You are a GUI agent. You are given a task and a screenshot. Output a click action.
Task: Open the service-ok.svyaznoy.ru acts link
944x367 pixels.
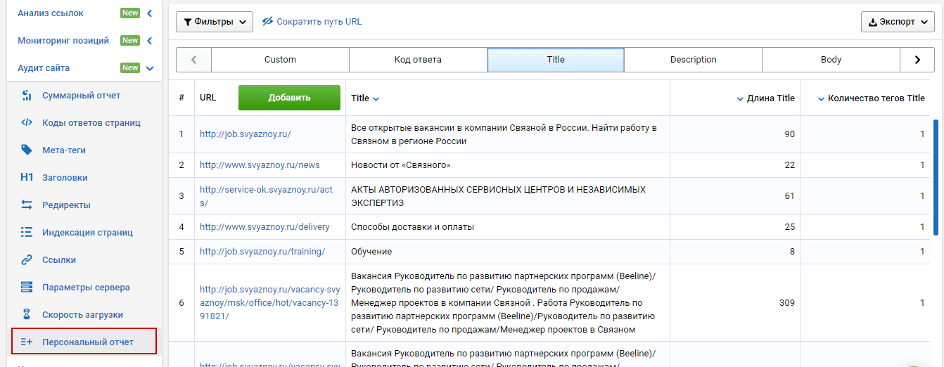point(266,196)
